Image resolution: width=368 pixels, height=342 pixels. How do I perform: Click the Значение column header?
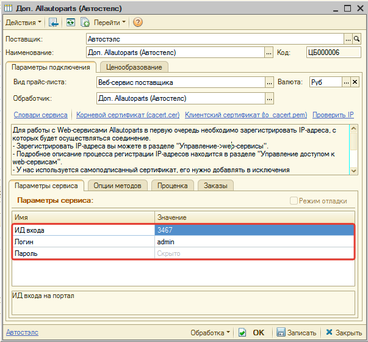pyautogui.click(x=254, y=217)
